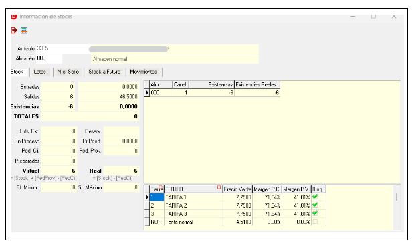The height and width of the screenshot is (247, 414).
Task: Click the Existencias quantity field showing -6
Action: tap(58, 106)
